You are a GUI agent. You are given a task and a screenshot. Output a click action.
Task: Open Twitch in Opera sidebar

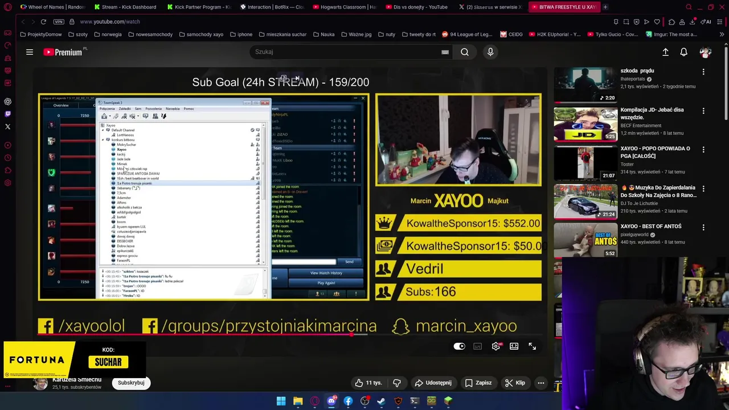pyautogui.click(x=7, y=114)
